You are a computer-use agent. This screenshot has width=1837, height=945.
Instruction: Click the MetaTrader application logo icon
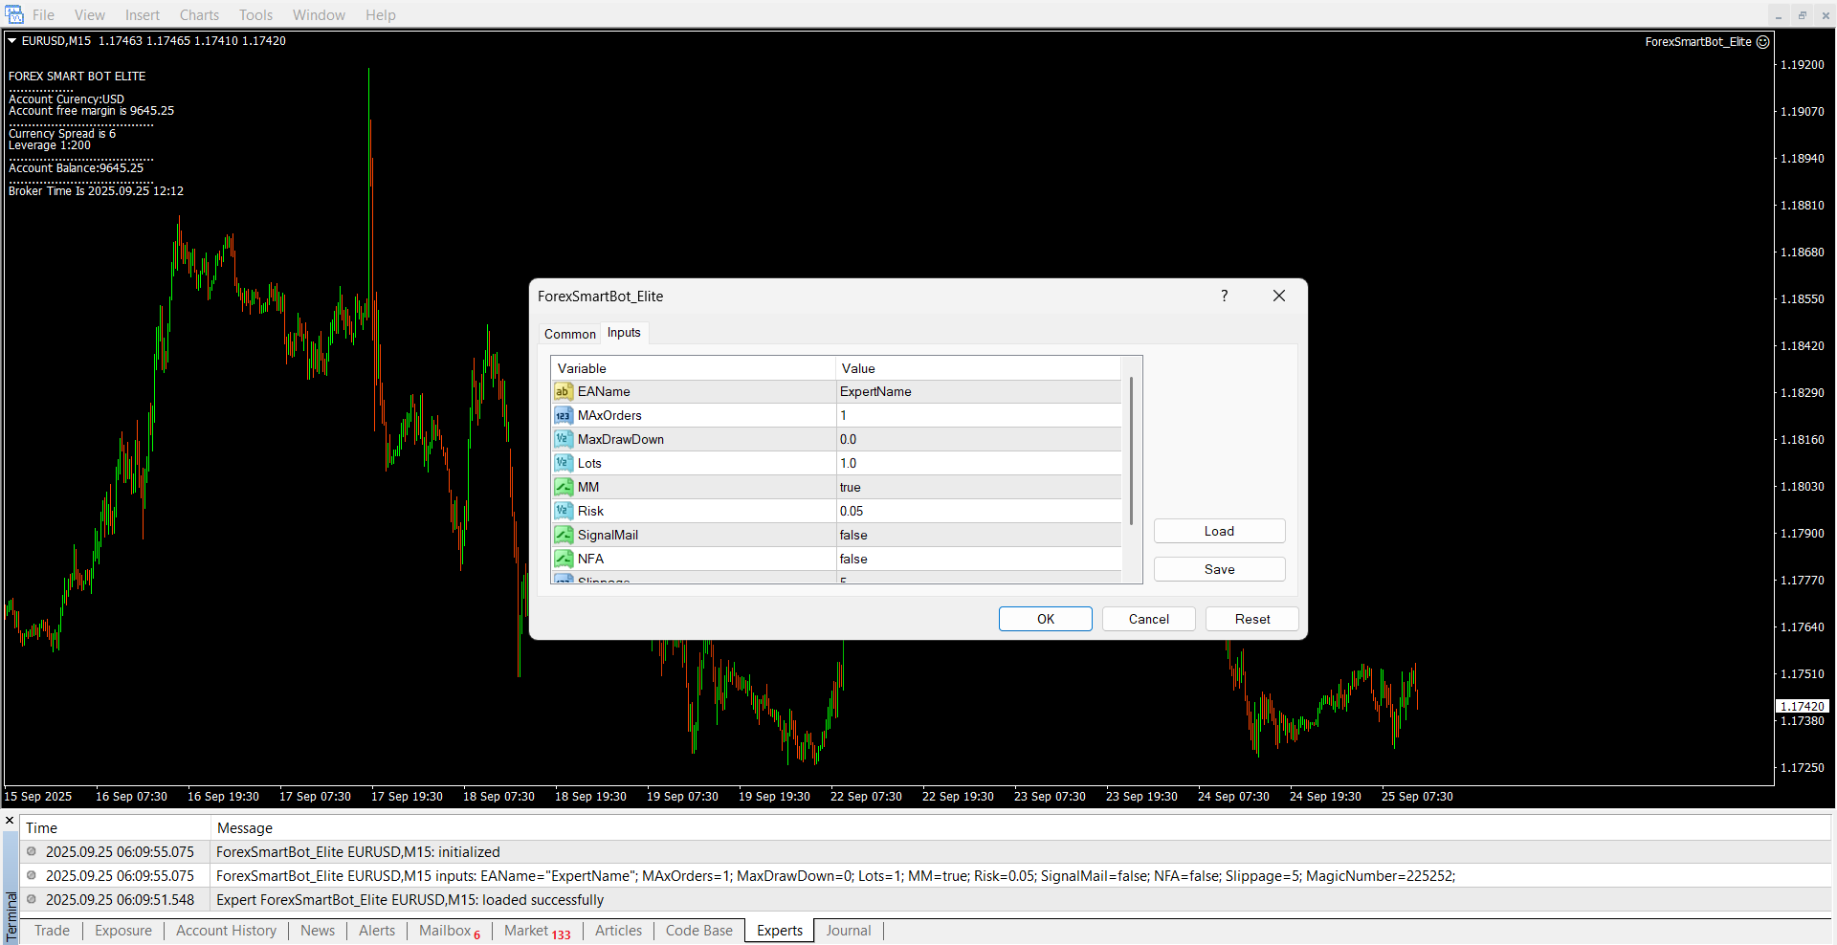pos(14,14)
